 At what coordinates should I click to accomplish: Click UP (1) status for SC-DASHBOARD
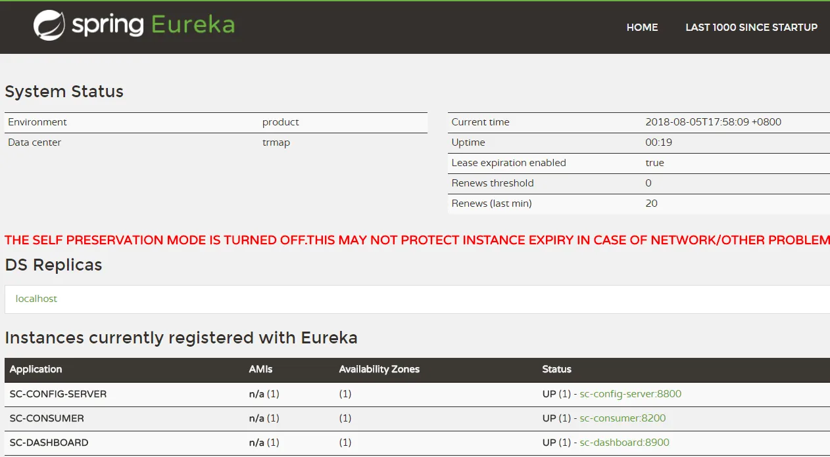(x=557, y=443)
